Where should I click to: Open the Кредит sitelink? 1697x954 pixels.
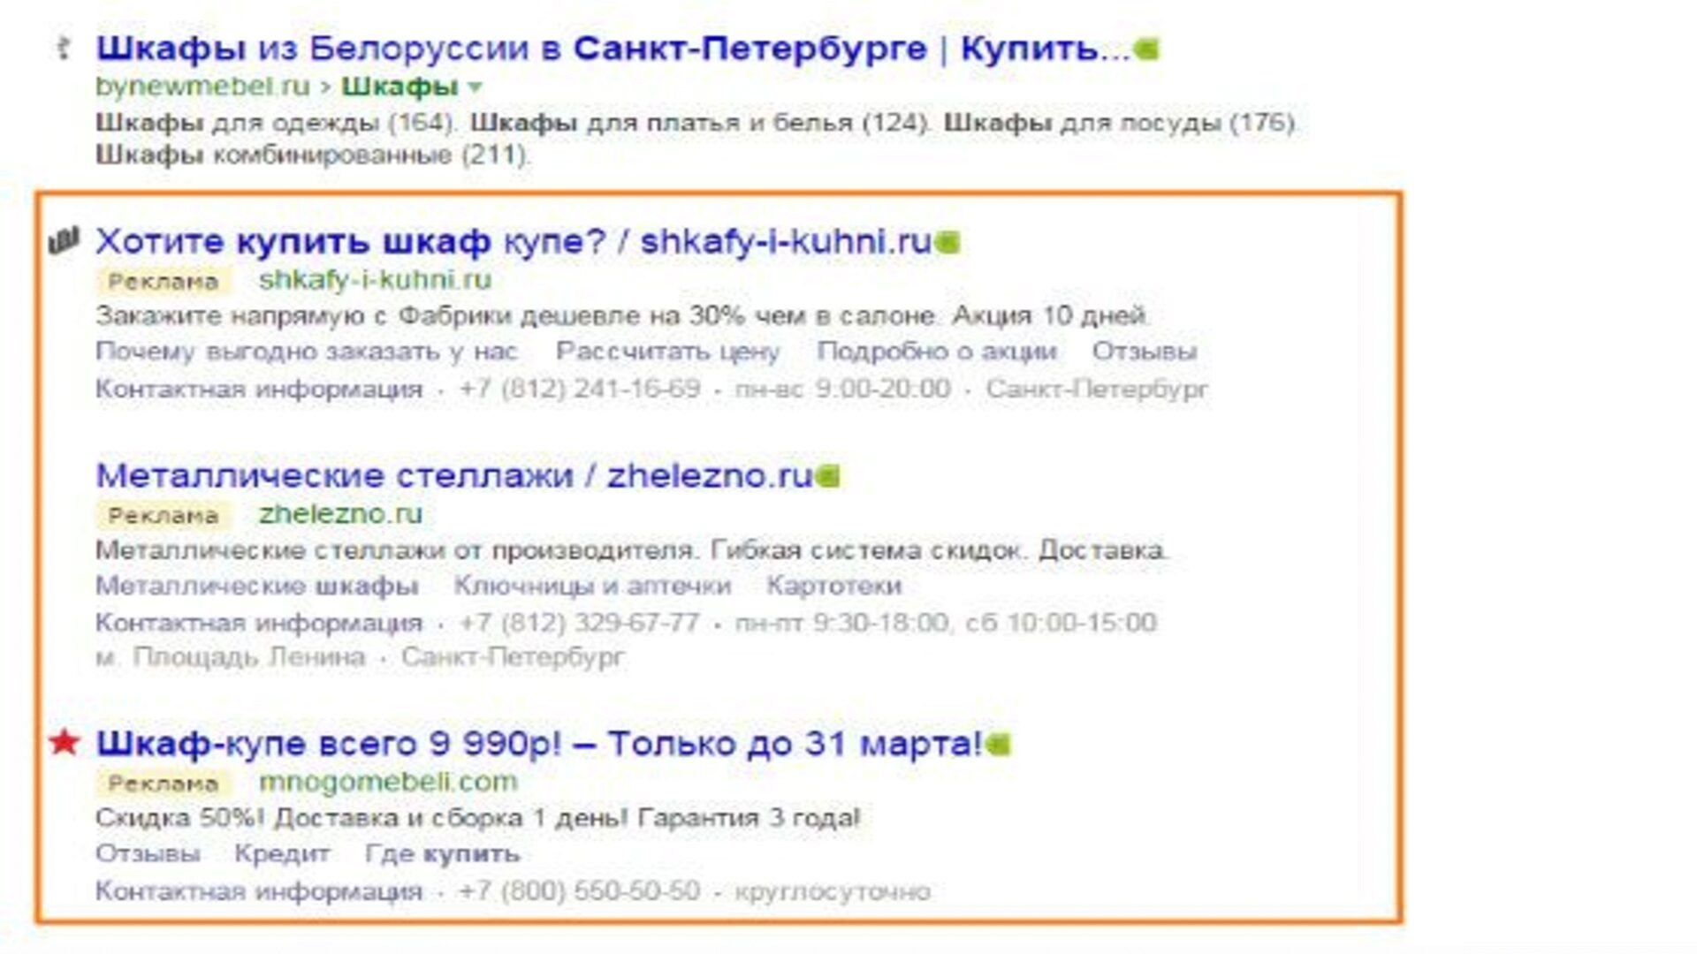282,854
